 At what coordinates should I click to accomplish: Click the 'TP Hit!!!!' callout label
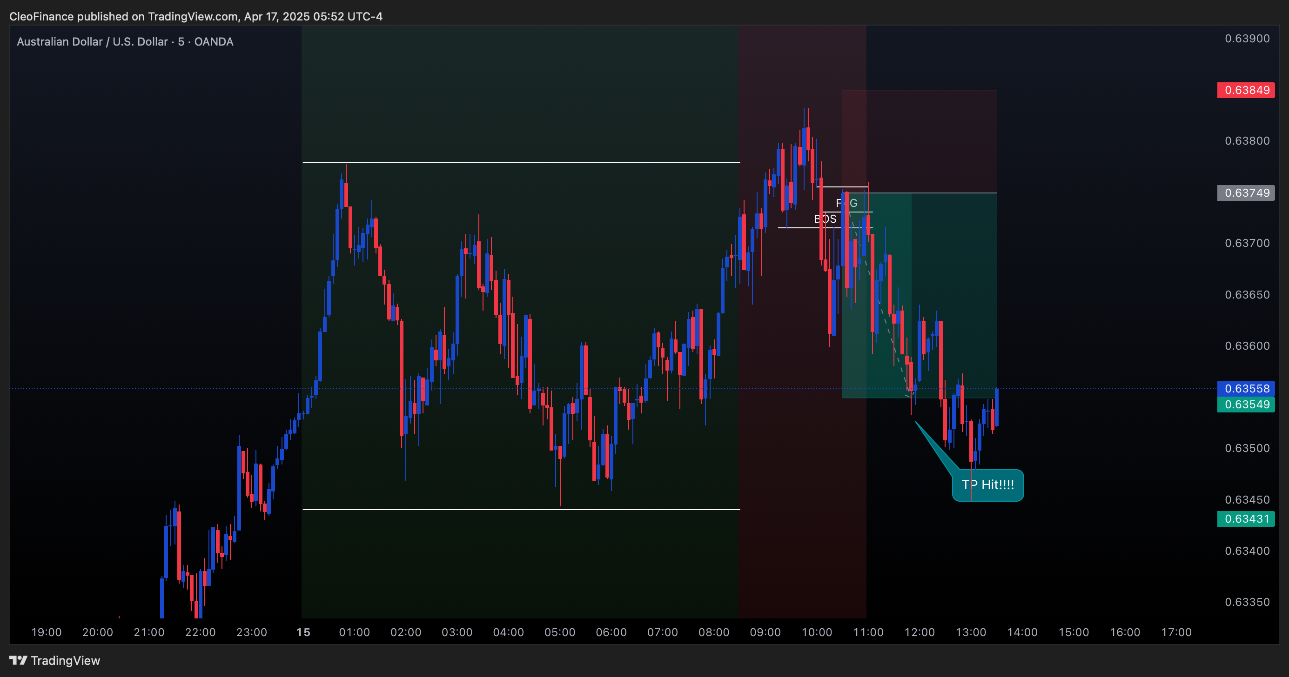coord(988,485)
